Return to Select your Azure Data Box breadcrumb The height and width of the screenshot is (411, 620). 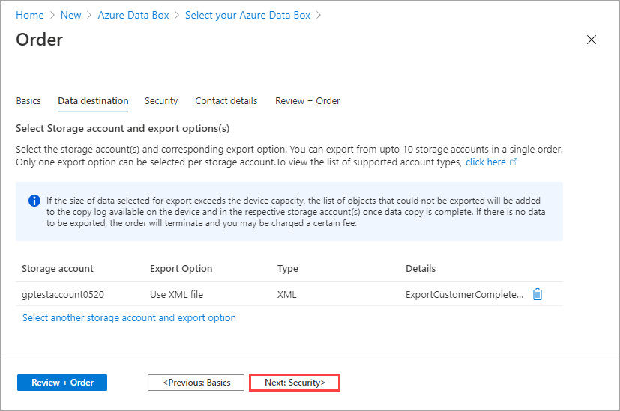[x=247, y=15]
